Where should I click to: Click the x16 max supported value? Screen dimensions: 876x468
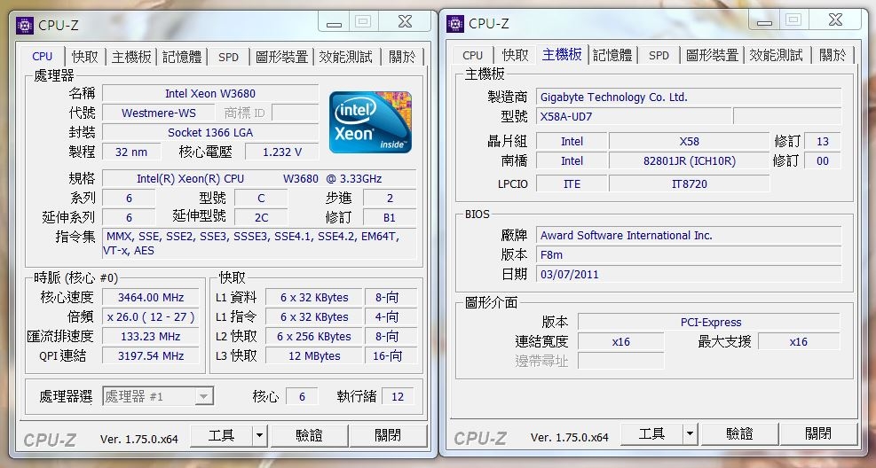pos(799,341)
